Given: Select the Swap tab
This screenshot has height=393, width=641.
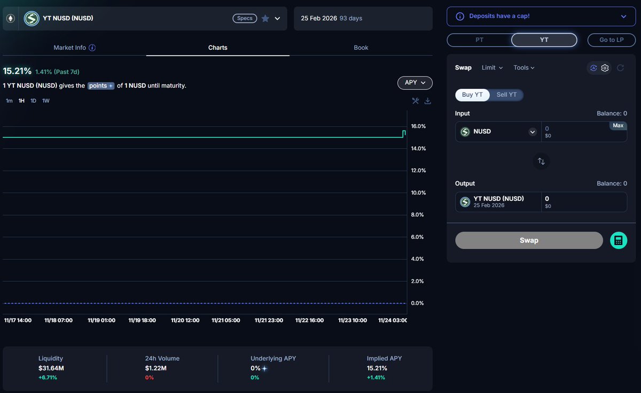Looking at the screenshot, I should tap(463, 68).
